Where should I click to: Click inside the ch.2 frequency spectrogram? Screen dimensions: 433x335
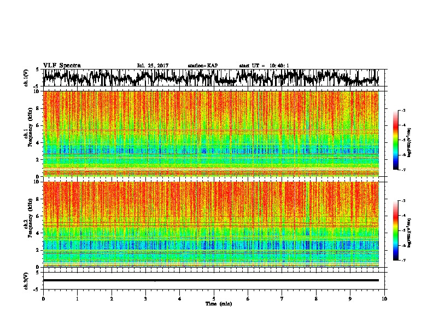point(211,224)
